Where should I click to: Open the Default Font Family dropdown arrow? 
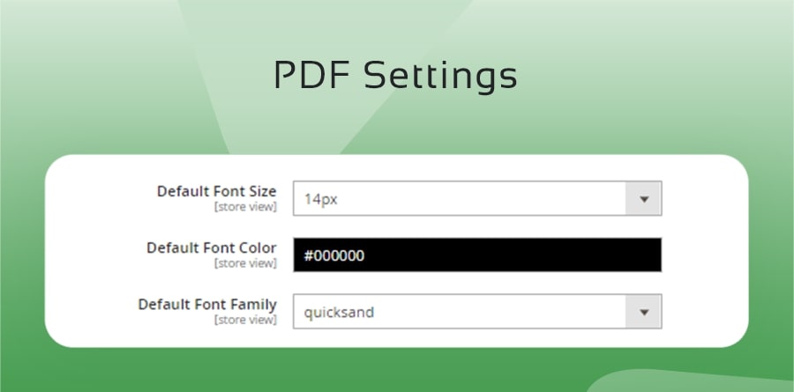643,312
